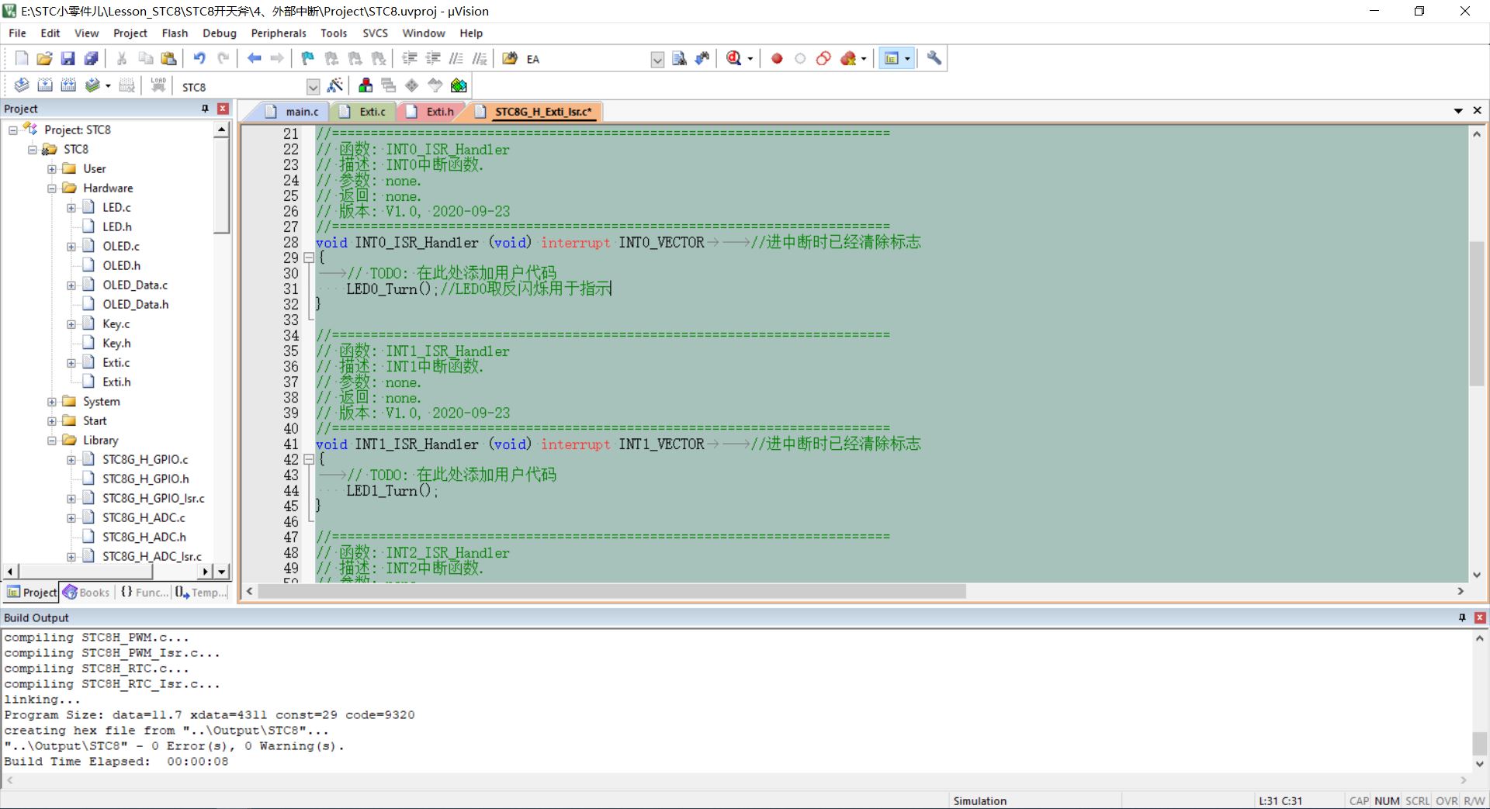Image resolution: width=1490 pixels, height=809 pixels.
Task: Start debug session icon
Action: click(x=734, y=58)
